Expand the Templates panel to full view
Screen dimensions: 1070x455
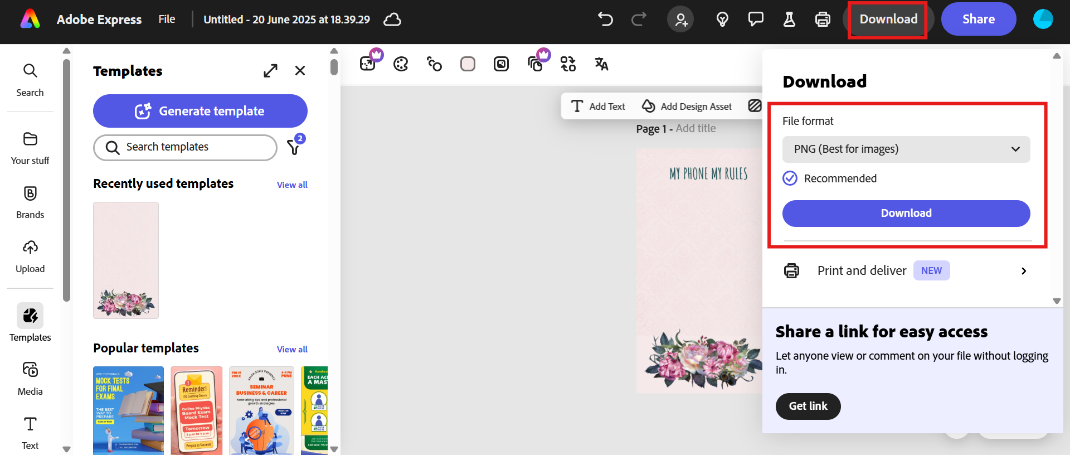[270, 71]
